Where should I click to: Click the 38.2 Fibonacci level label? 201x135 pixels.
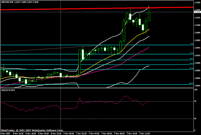(x=191, y=59)
